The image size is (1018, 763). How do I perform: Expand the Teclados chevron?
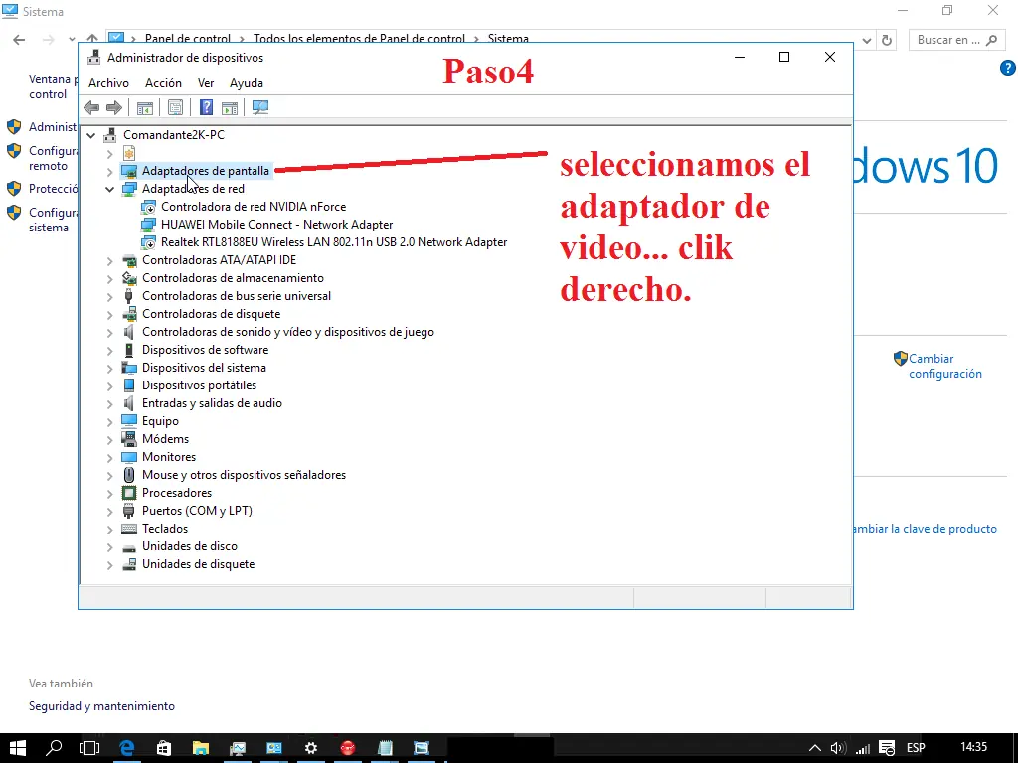point(109,530)
